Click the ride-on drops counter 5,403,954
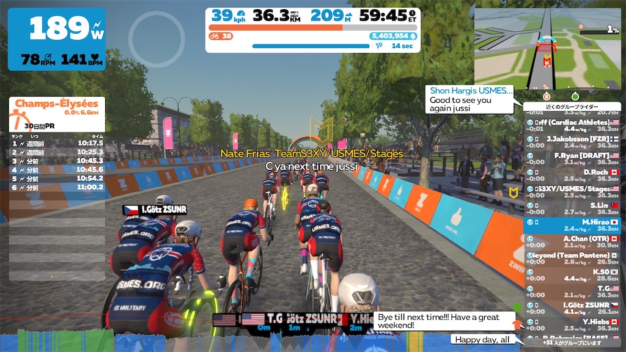The image size is (626, 352). click(x=393, y=36)
